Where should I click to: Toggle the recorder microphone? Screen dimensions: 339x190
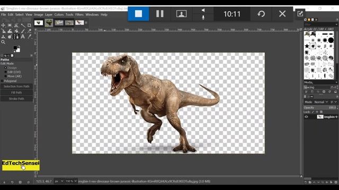tap(203, 17)
